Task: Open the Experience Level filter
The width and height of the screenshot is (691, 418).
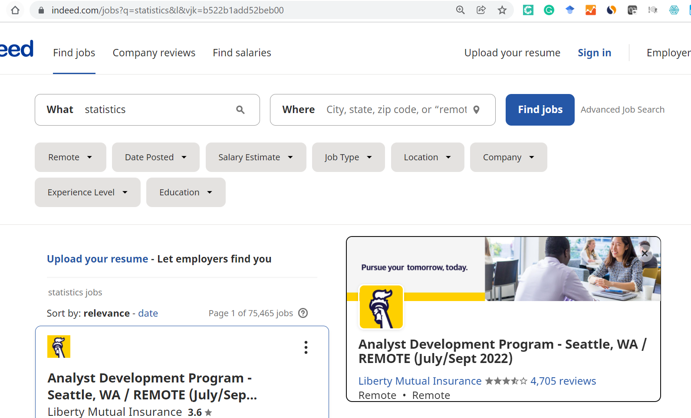Action: (87, 192)
